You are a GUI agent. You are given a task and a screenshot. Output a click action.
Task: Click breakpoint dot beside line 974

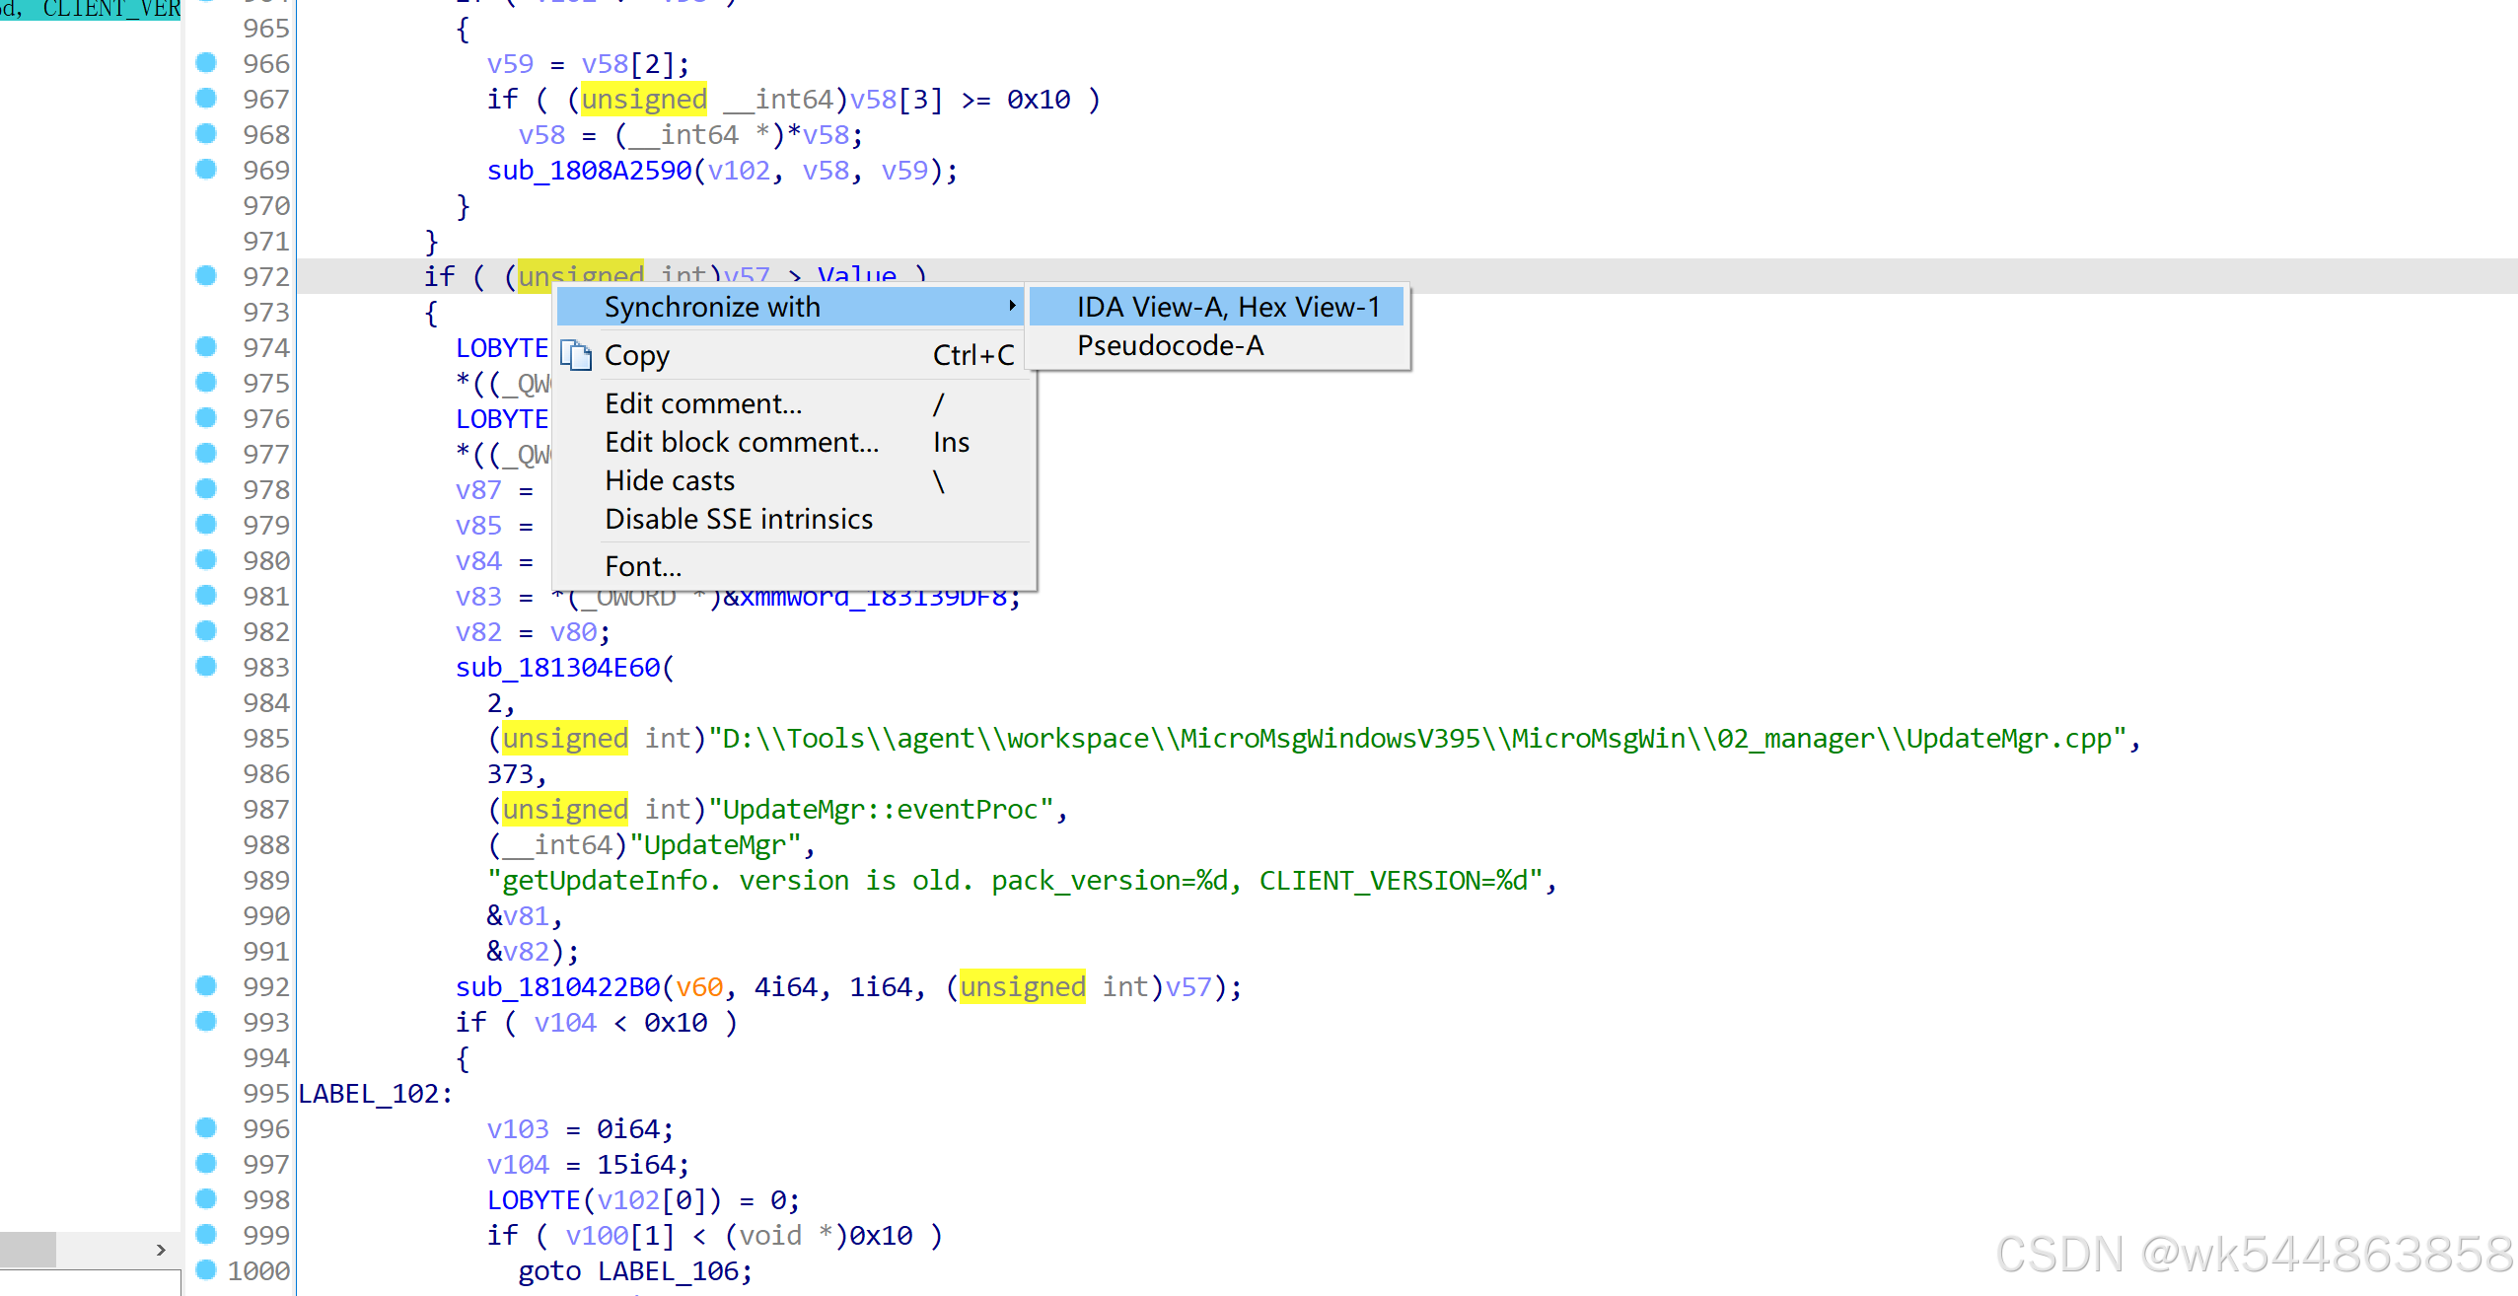(206, 347)
